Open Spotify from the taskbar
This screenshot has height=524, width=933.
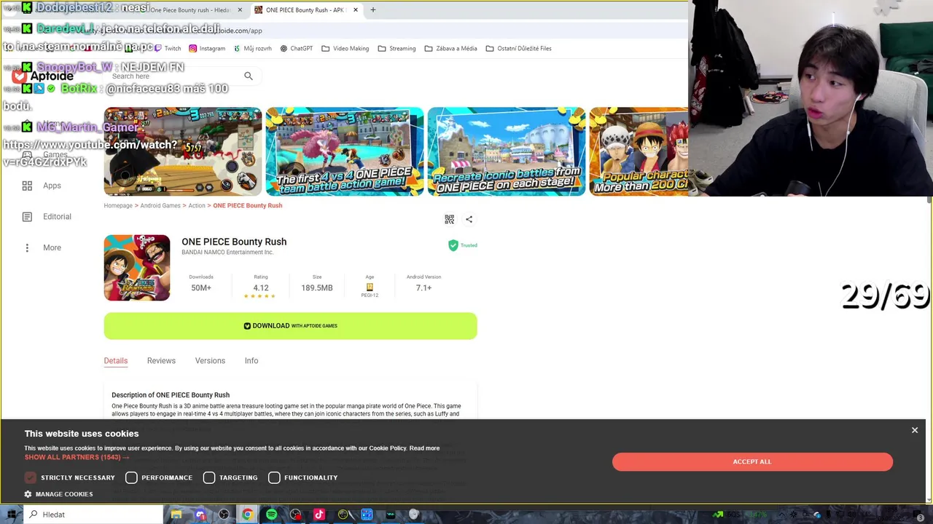click(271, 515)
